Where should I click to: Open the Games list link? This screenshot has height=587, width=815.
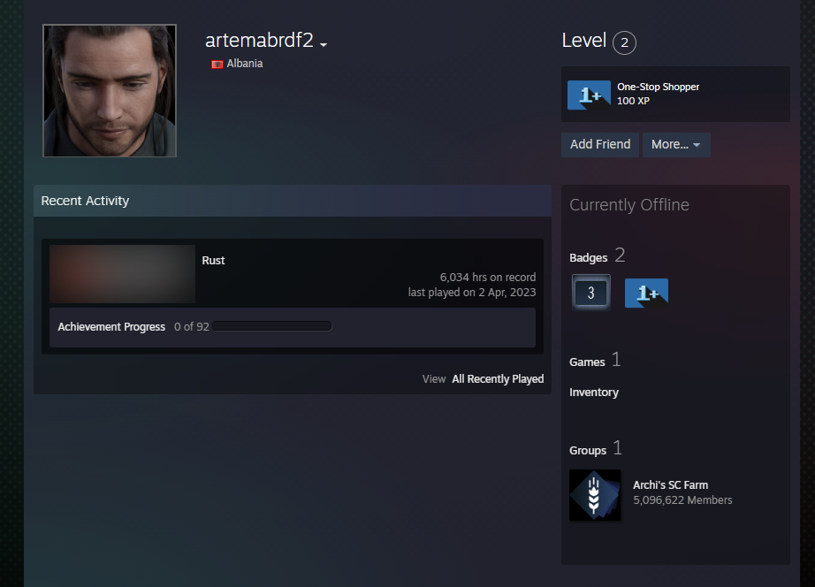pos(587,362)
